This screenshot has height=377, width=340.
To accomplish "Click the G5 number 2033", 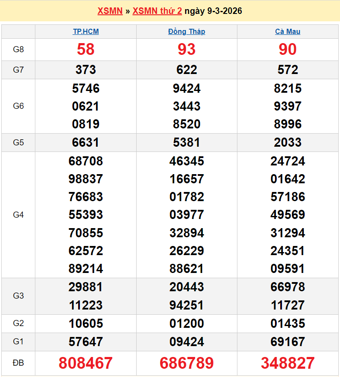I will tap(288, 142).
